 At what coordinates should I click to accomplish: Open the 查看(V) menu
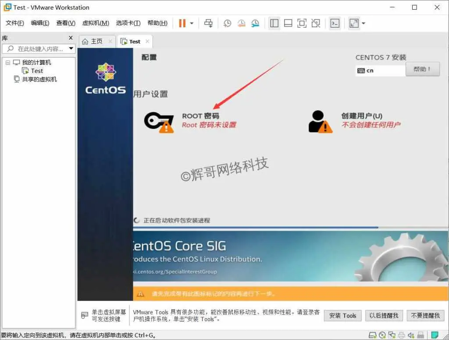click(x=66, y=23)
